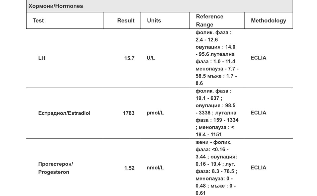Select the Test column header
This screenshot has width=317, height=196.
(38, 21)
